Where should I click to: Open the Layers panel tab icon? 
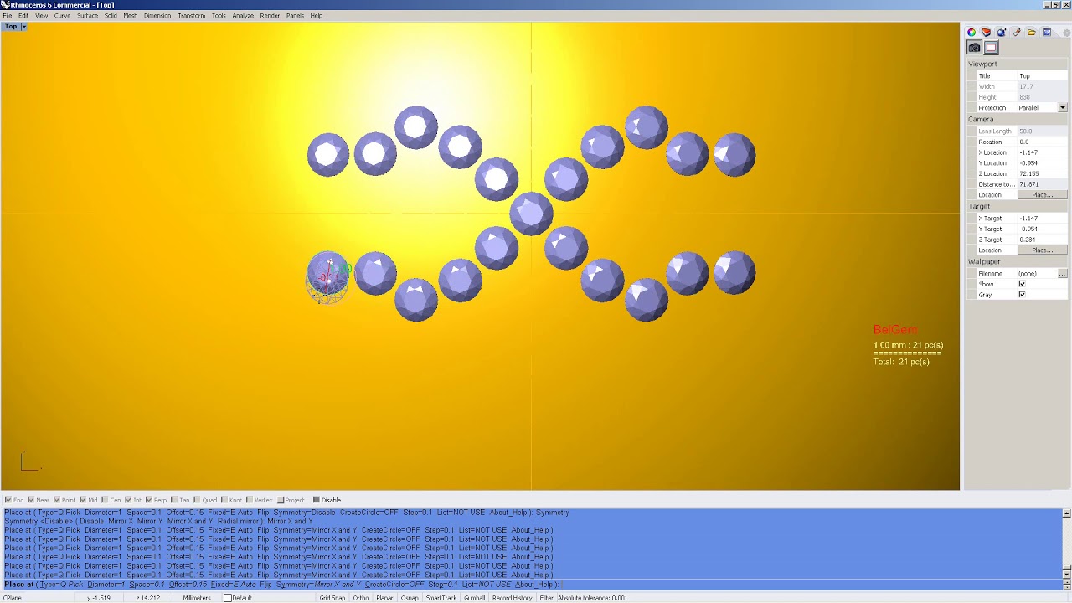987,33
